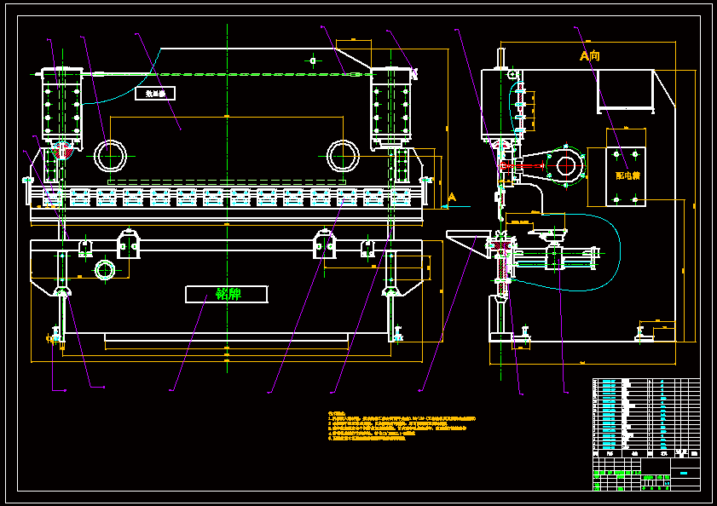Click the large right circle on upper beam
This screenshot has height=506, width=717.
coord(343,156)
